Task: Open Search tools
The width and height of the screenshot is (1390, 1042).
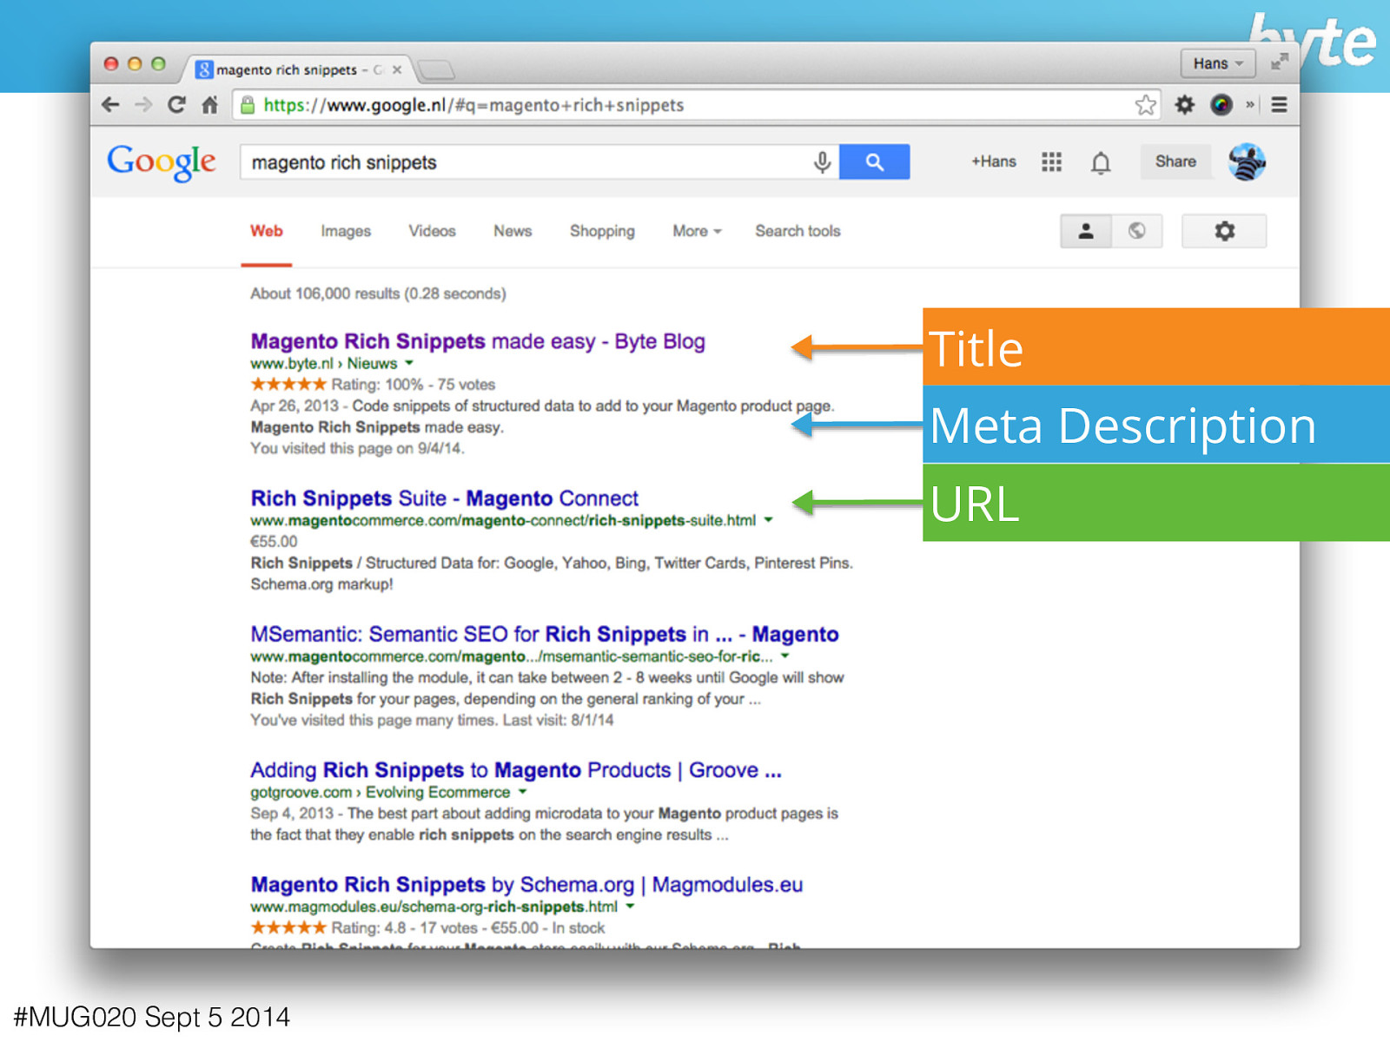Action: coord(798,231)
